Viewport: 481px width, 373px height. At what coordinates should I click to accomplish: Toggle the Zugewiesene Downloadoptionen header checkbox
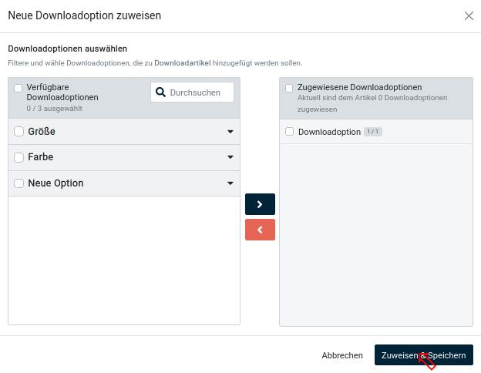pos(289,88)
